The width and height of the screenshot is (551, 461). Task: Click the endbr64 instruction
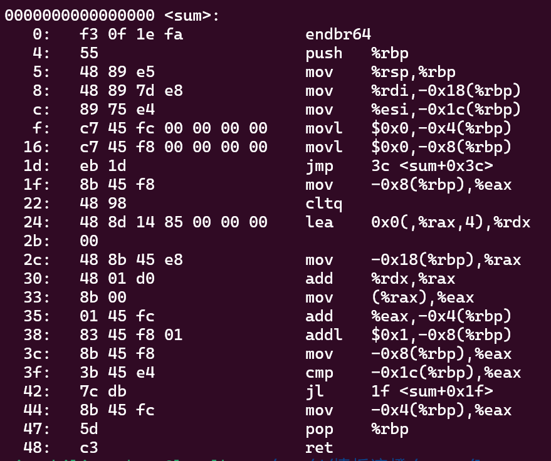pyautogui.click(x=338, y=34)
